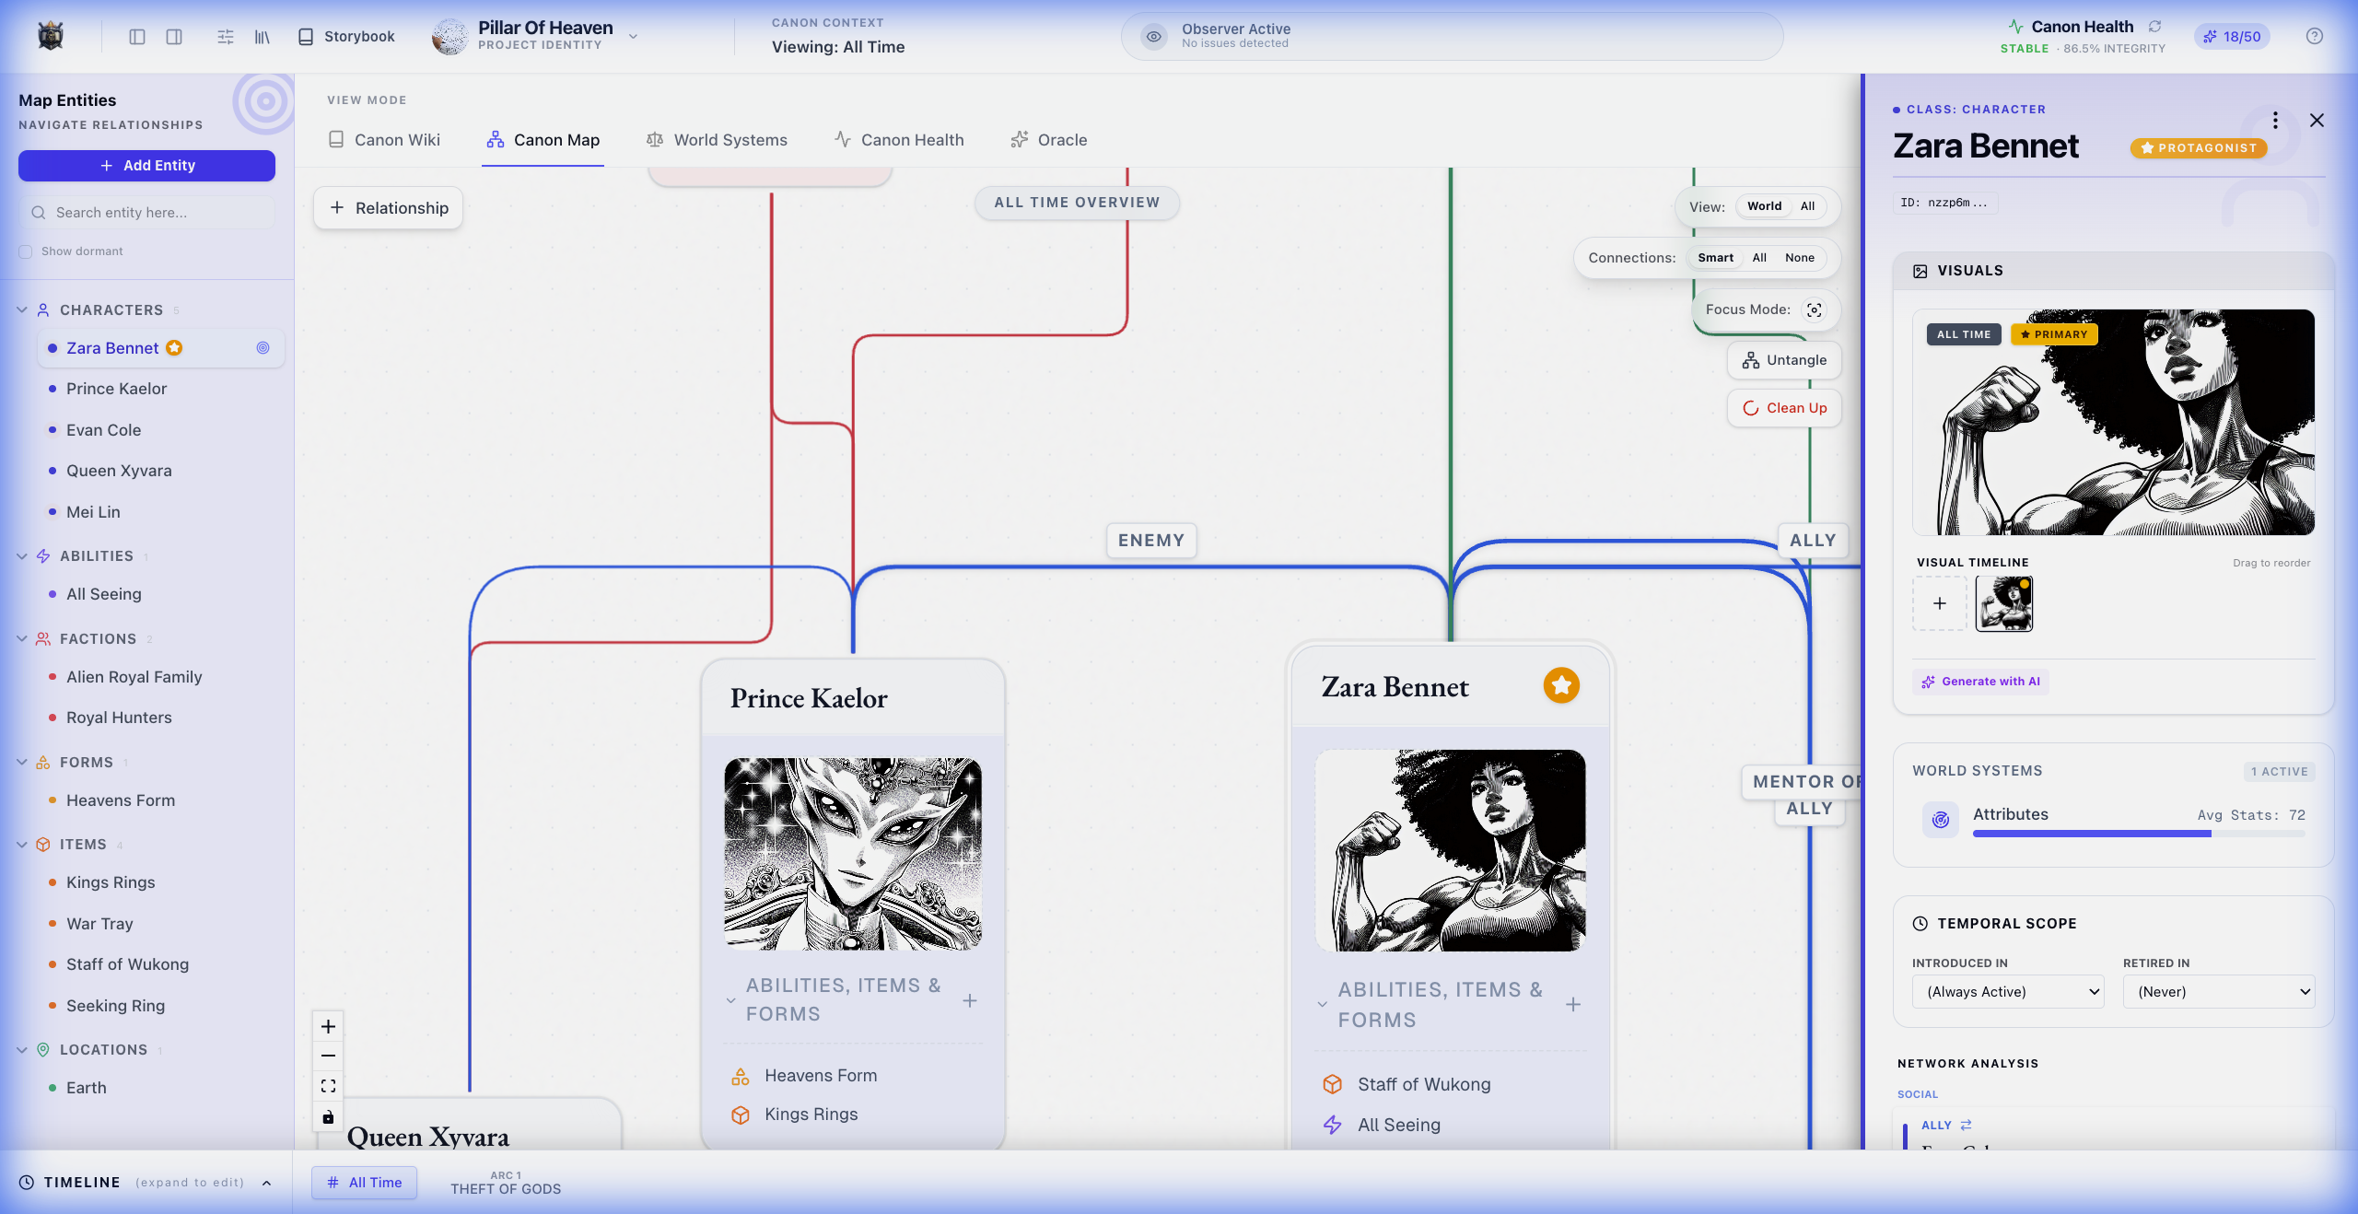Open the Pillar Of Heaven project dropdown
This screenshot has width=2358, height=1214.
(633, 36)
